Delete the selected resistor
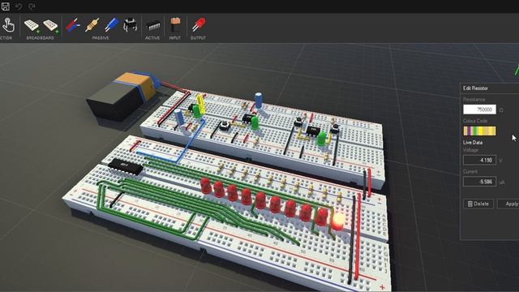 478,204
